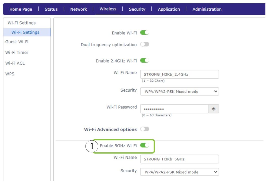
Task: Click the Wi-Fi Settings sidebar heading
Action: click(22, 23)
